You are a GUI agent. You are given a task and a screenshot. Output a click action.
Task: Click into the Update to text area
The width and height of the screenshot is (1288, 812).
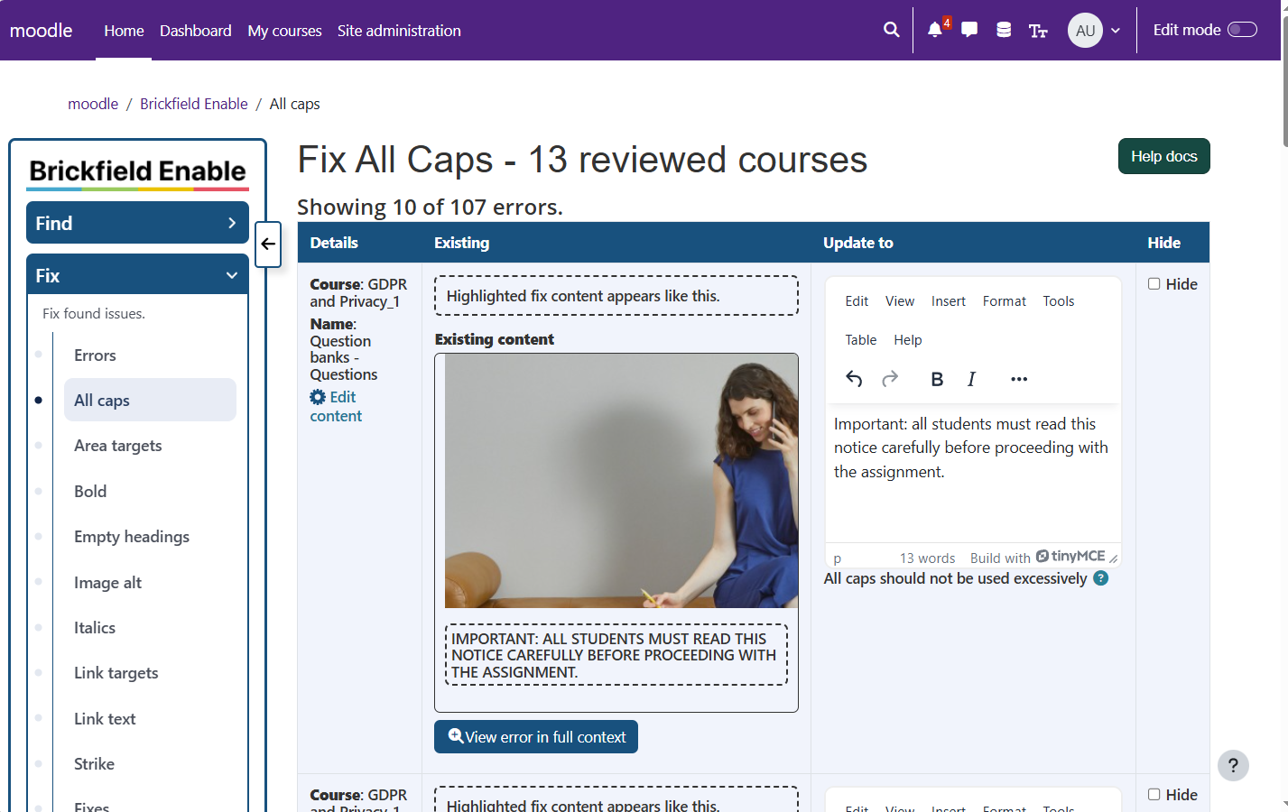[973, 474]
